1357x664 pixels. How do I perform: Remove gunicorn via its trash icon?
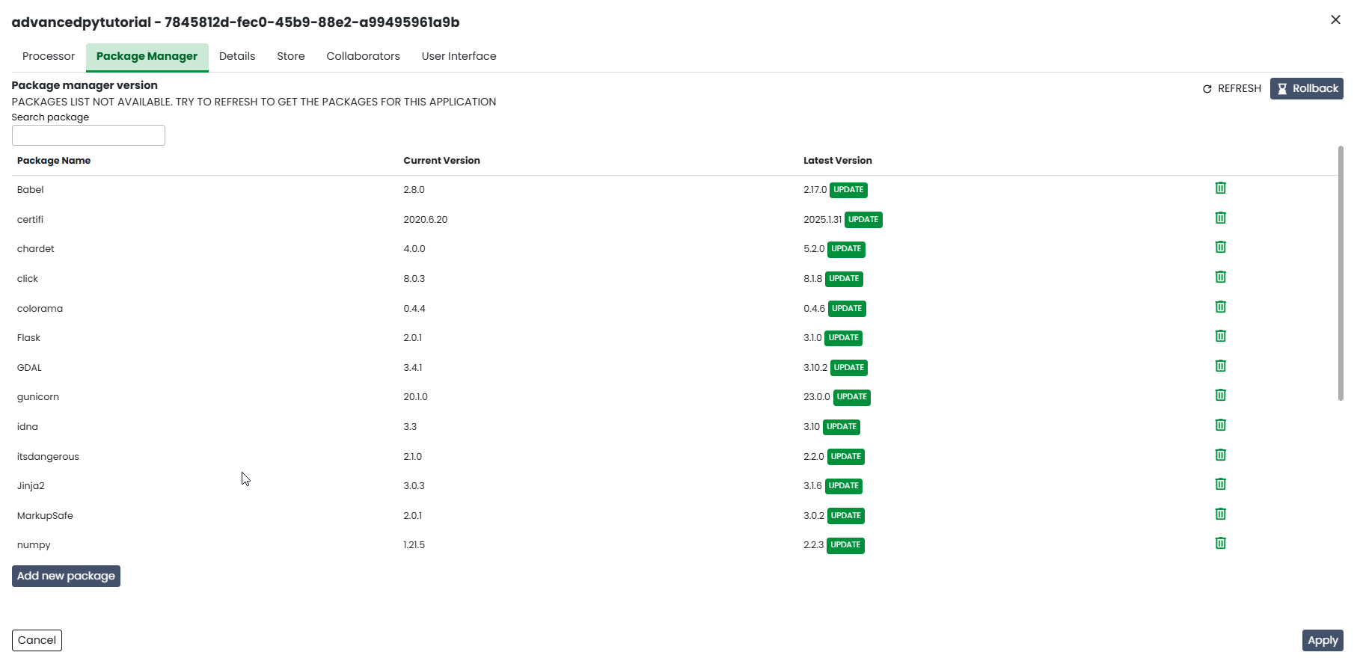1220,395
